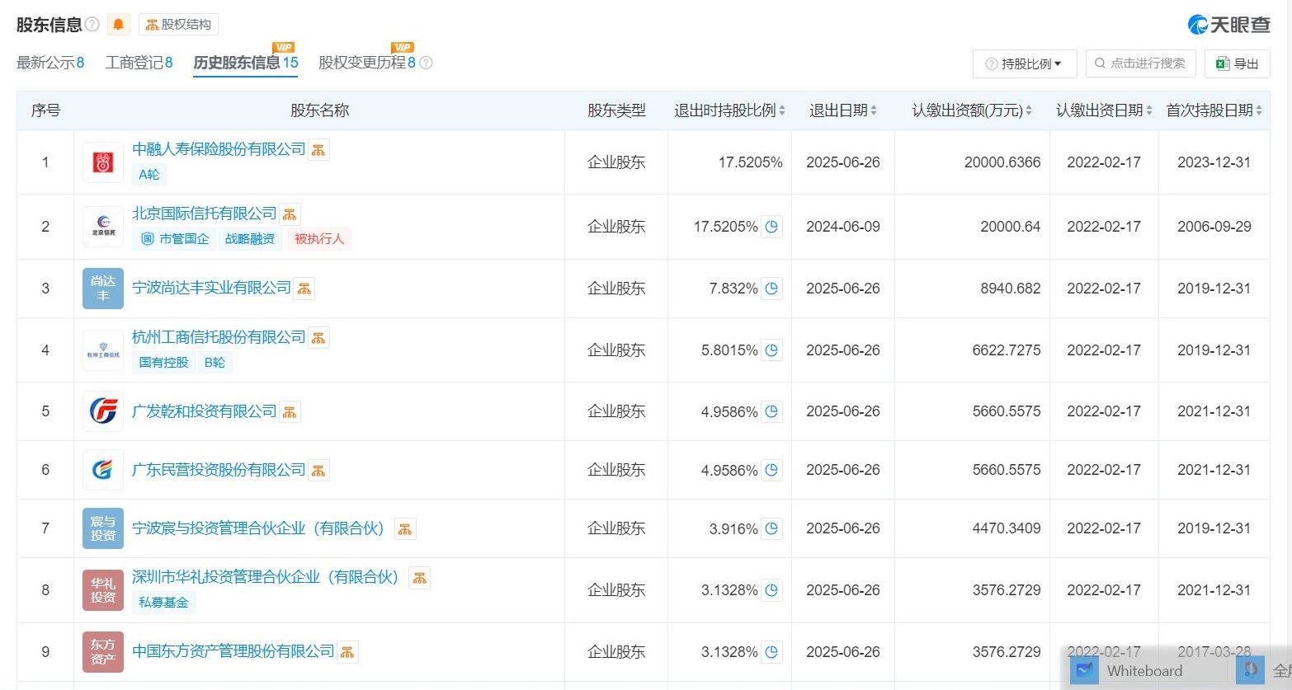Click the 导出 export button
Viewport: 1292px width, 690px height.
tap(1237, 63)
